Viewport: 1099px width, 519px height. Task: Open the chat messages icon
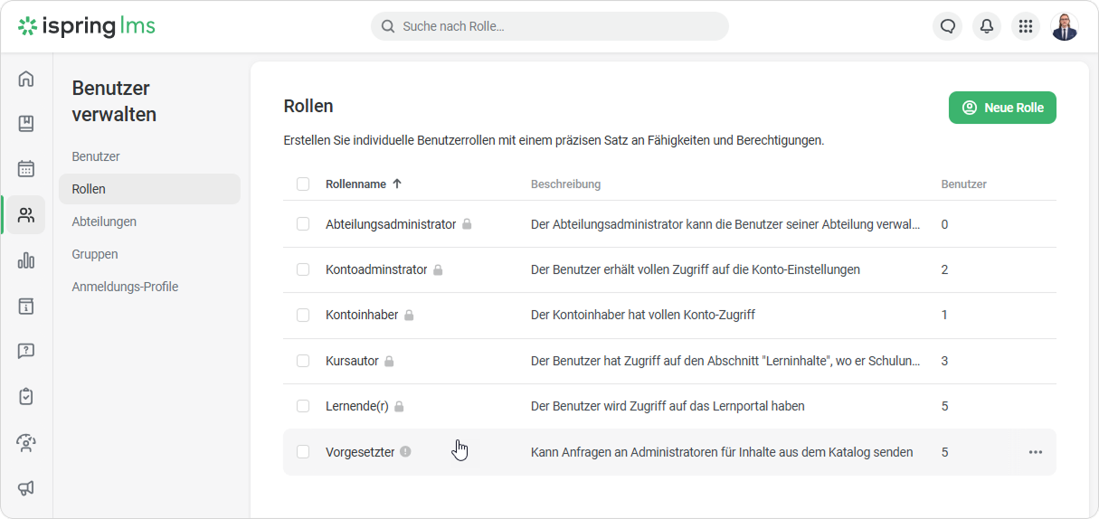click(x=947, y=26)
